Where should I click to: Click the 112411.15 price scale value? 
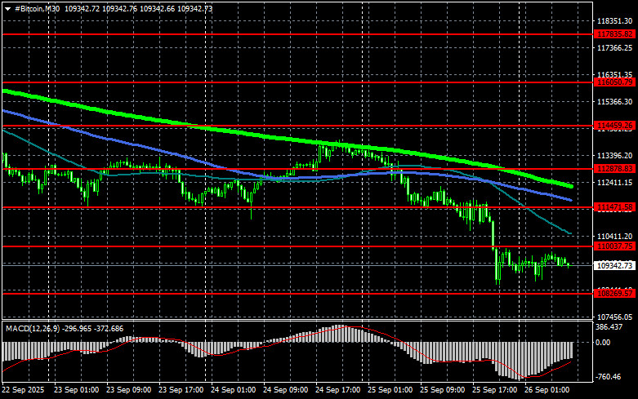(x=615, y=183)
